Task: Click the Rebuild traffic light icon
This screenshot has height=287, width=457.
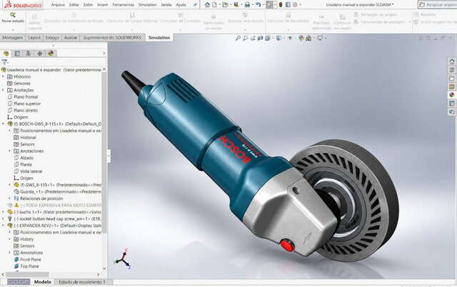Action: tap(281, 5)
